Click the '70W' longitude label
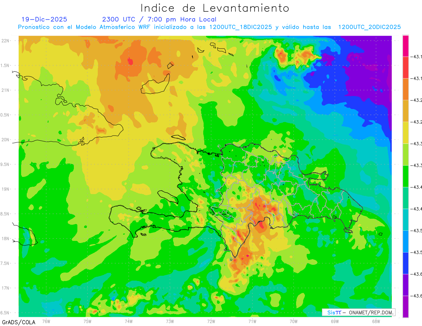422x326 pixels. (294, 321)
